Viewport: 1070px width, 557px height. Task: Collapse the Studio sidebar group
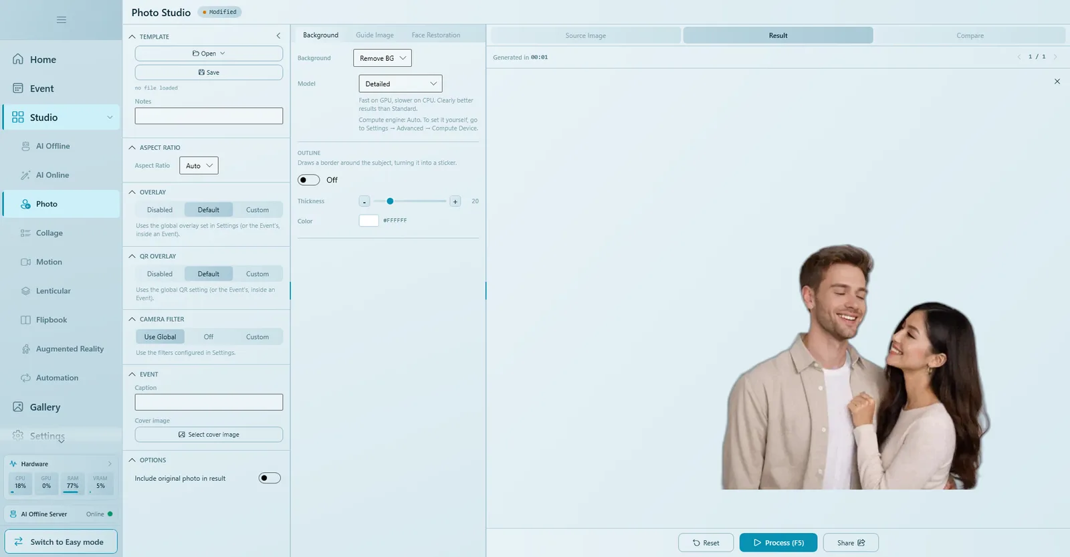tap(110, 118)
